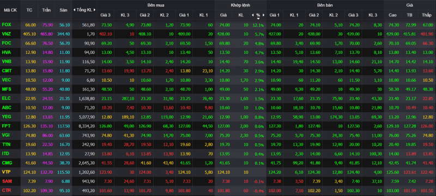Click Giá 3 header under Bên mua
Viewport: 436px width, 196px height.
pyautogui.click(x=106, y=15)
